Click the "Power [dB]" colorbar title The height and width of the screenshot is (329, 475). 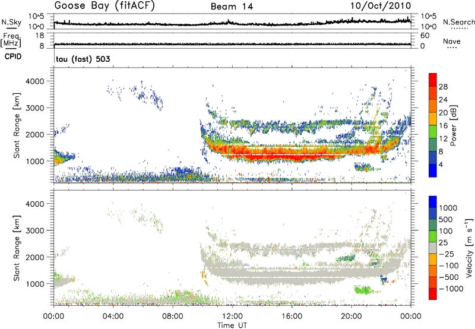tap(454, 125)
